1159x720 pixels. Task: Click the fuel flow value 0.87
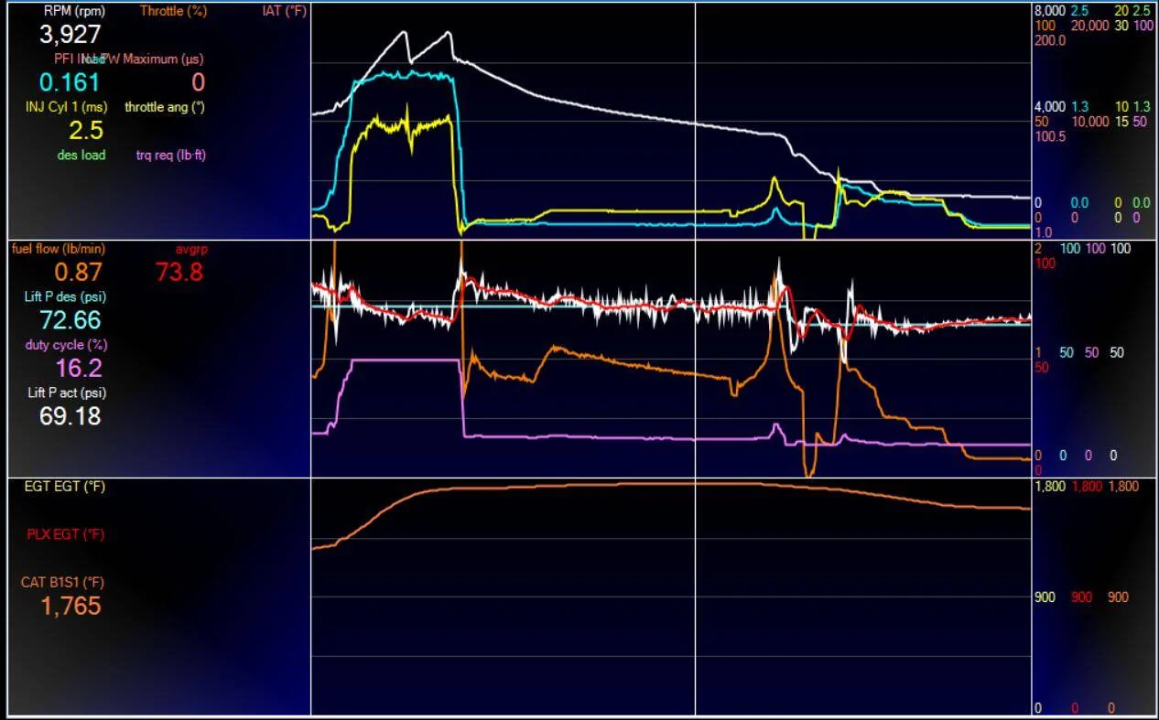[x=78, y=272]
